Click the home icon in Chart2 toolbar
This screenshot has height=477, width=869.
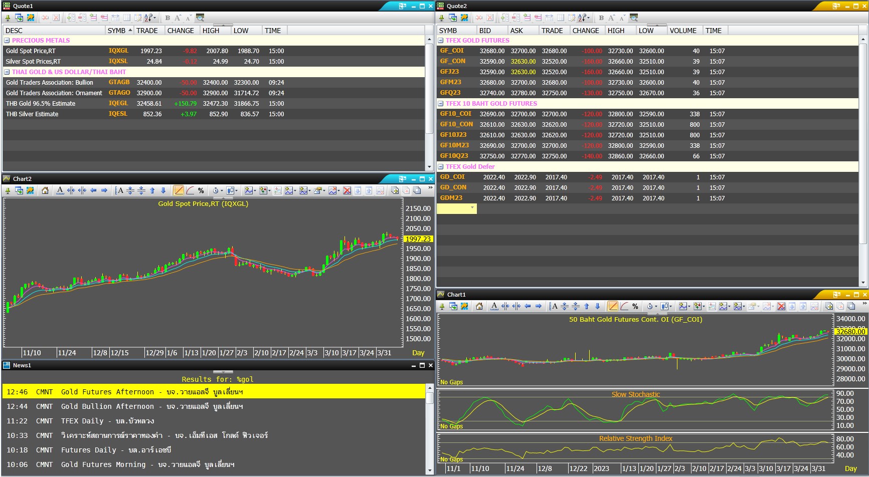click(45, 190)
